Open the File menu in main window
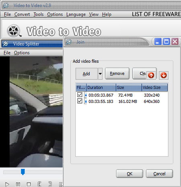The width and height of the screenshot is (181, 187). (7, 14)
